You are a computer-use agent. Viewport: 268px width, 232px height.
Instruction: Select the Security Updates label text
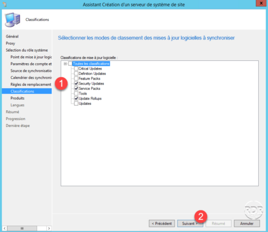click(x=91, y=84)
